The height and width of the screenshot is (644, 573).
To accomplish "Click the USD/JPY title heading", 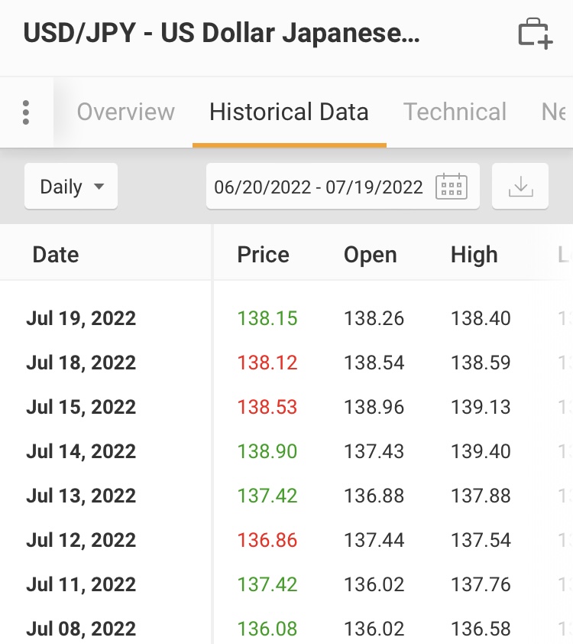I will pos(222,33).
